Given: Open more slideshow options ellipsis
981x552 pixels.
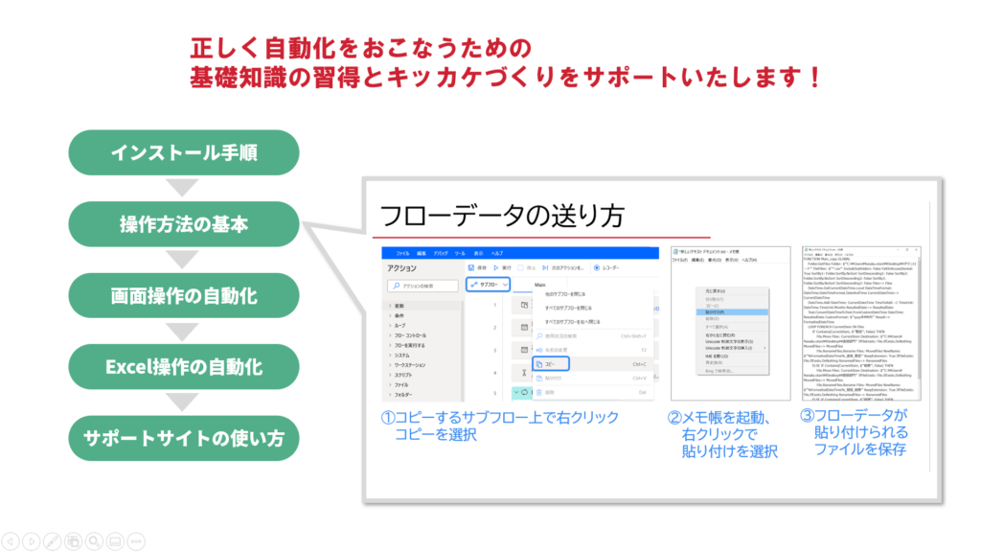Looking at the screenshot, I should 136,541.
